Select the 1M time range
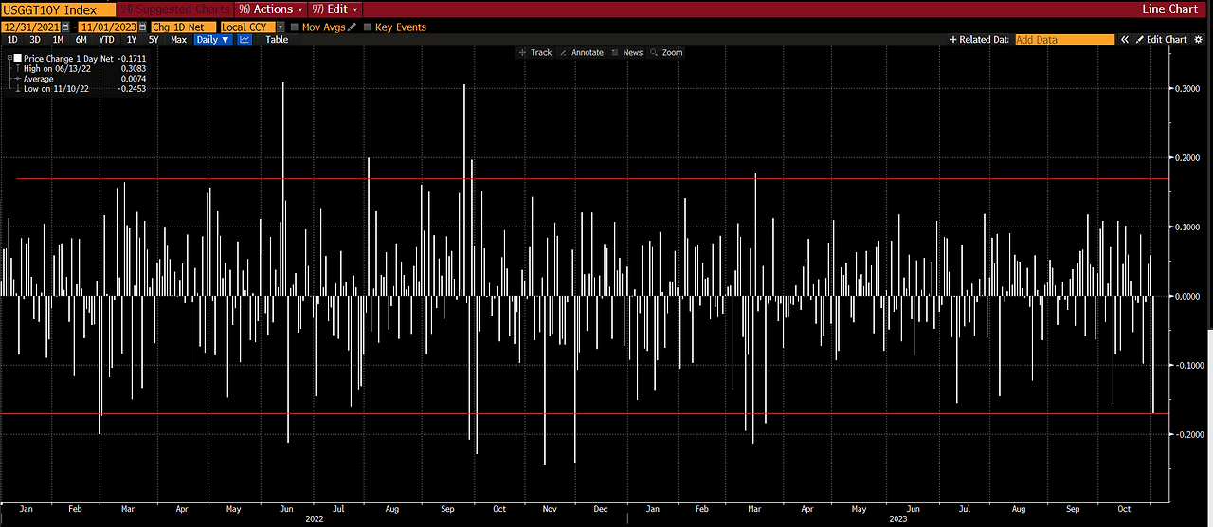The height and width of the screenshot is (527, 1213). point(58,40)
